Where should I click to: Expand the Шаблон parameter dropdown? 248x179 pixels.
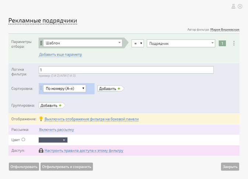click(x=83, y=43)
